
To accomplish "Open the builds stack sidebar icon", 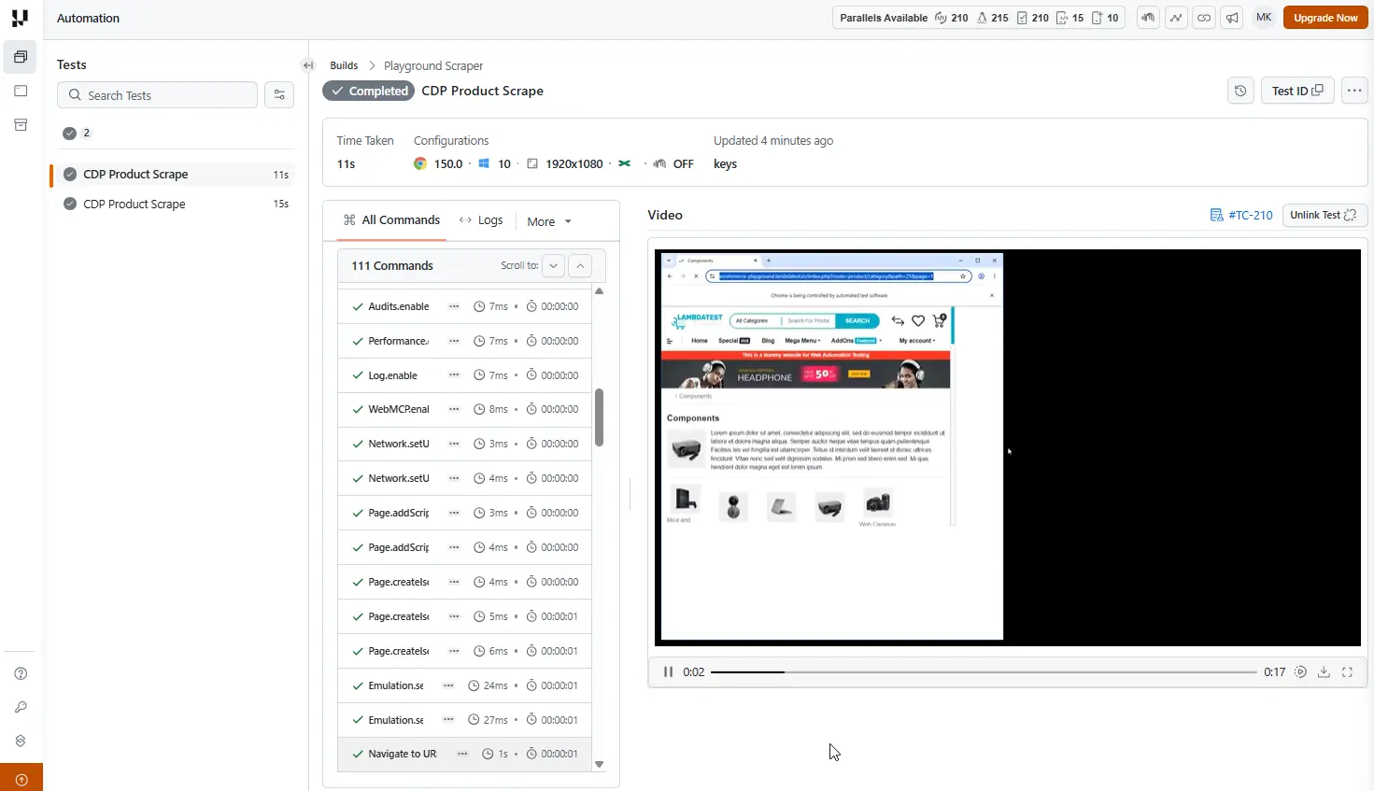I will pyautogui.click(x=21, y=57).
